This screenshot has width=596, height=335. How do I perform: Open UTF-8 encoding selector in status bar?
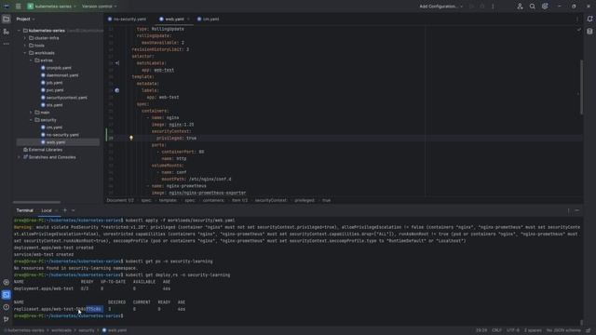(x=512, y=330)
